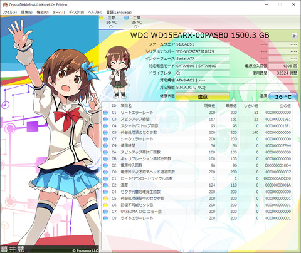The height and width of the screenshot is (253, 301).
Task: Open the テーマ(T) menu
Action: pyautogui.click(x=58, y=13)
